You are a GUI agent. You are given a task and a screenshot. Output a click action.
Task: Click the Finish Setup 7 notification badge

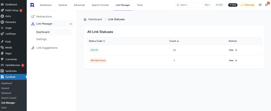pyautogui.click(x=21, y=11)
